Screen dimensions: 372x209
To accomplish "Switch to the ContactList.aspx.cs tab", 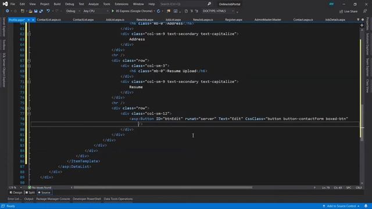I will coord(49,20).
